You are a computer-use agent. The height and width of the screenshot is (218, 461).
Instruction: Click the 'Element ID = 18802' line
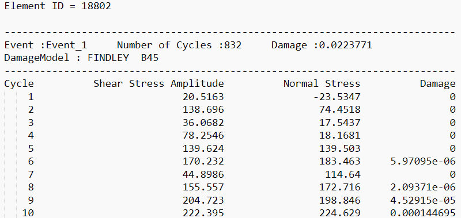[x=58, y=6]
